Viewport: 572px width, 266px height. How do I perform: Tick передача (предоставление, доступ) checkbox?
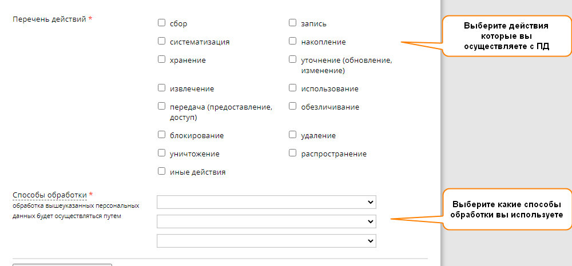pyautogui.click(x=162, y=106)
